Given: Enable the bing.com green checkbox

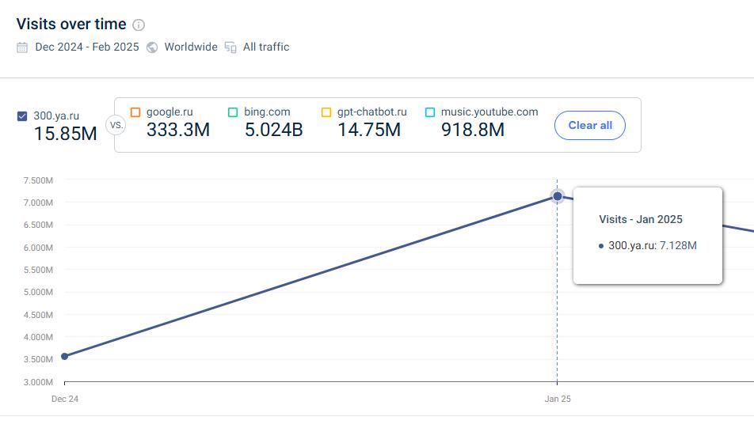Looking at the screenshot, I should [x=233, y=112].
